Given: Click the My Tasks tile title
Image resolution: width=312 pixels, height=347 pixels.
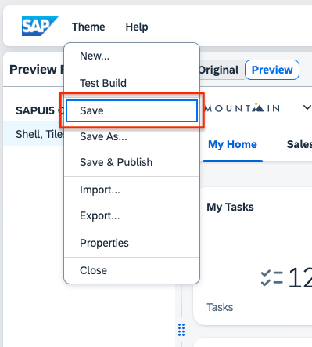Looking at the screenshot, I should [230, 207].
